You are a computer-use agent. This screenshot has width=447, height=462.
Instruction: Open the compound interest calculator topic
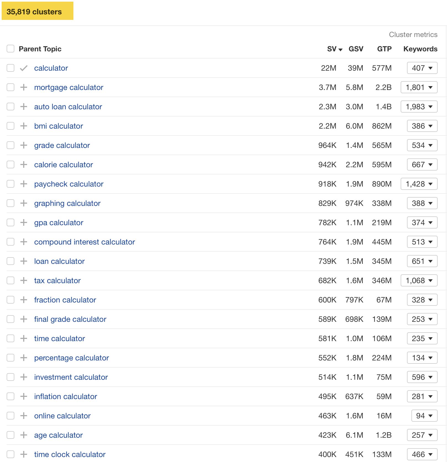[84, 242]
